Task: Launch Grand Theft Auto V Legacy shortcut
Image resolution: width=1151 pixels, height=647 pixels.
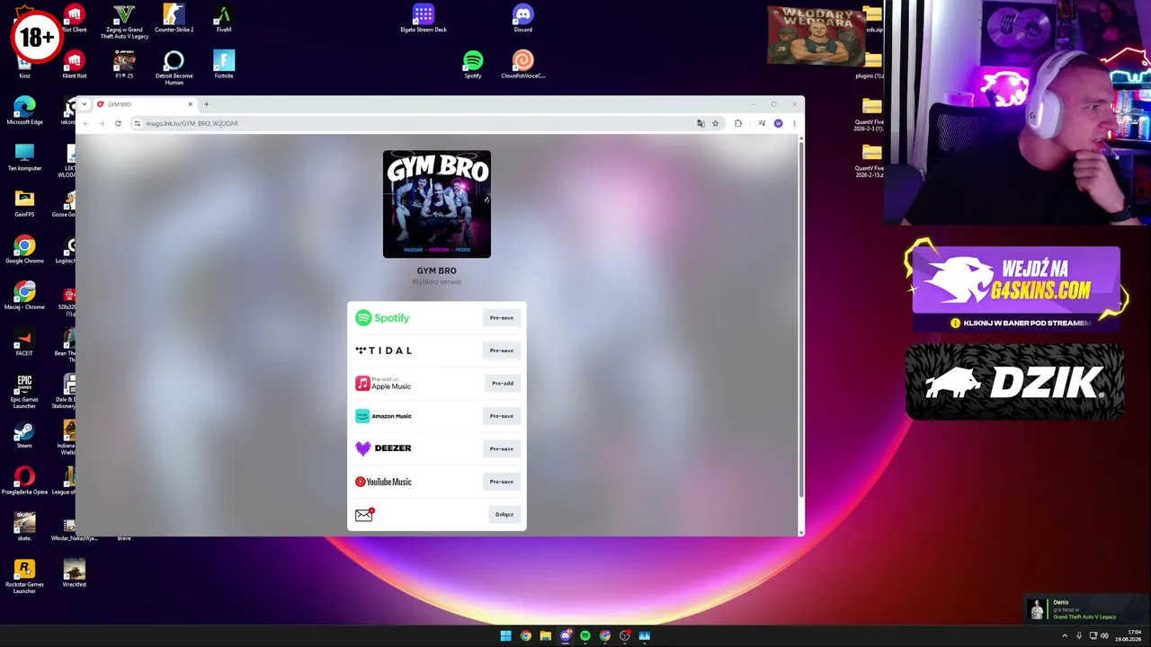Action: point(124,22)
